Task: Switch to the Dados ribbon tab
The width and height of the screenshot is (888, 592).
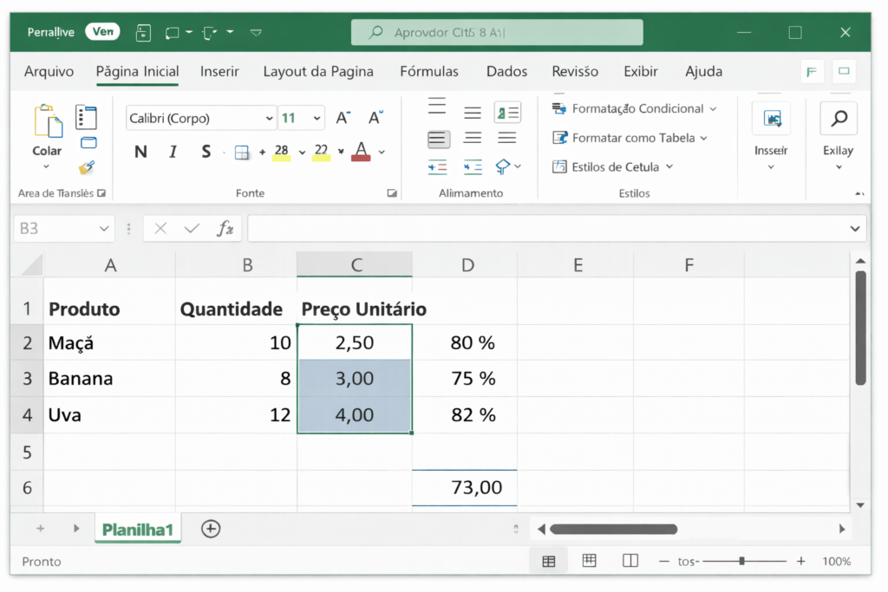Action: point(506,71)
